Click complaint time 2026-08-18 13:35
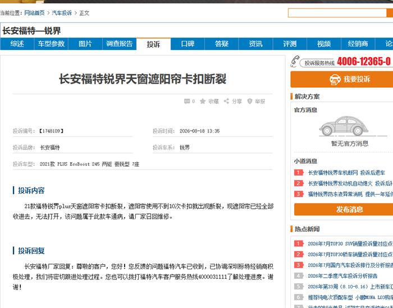 click(x=199, y=131)
